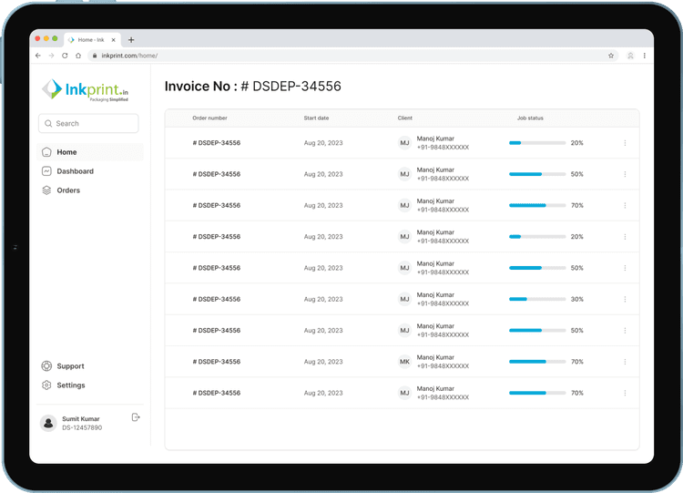Open three-dot menu in table header
Screen dimensions: 683x493
[625, 118]
